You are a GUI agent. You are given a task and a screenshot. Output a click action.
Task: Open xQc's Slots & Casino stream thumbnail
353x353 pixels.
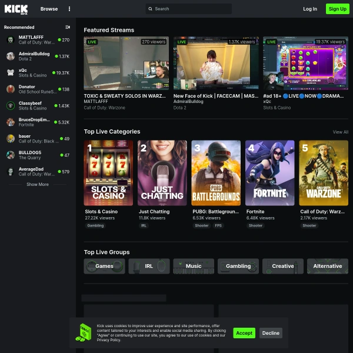click(x=305, y=64)
